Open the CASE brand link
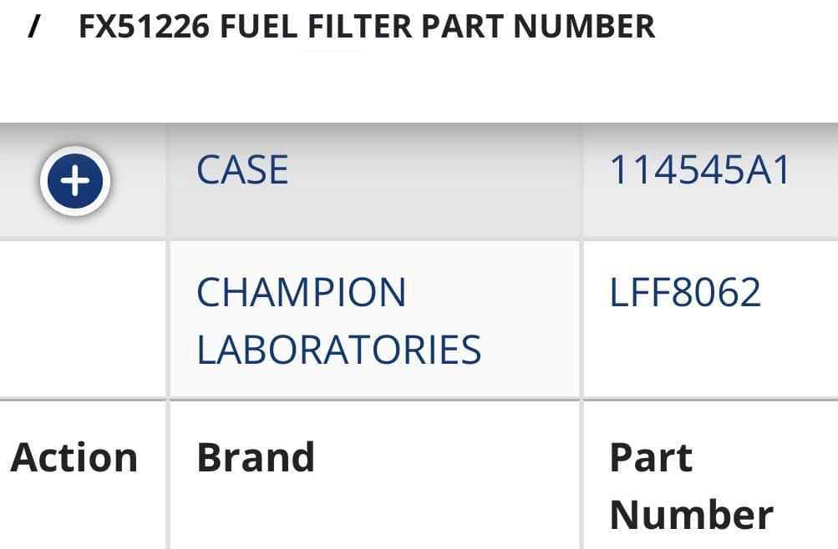This screenshot has height=549, width=838. coord(242,170)
